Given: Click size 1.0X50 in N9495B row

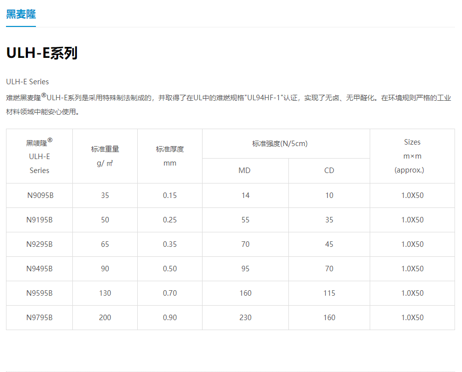Looking at the screenshot, I should point(412,269).
